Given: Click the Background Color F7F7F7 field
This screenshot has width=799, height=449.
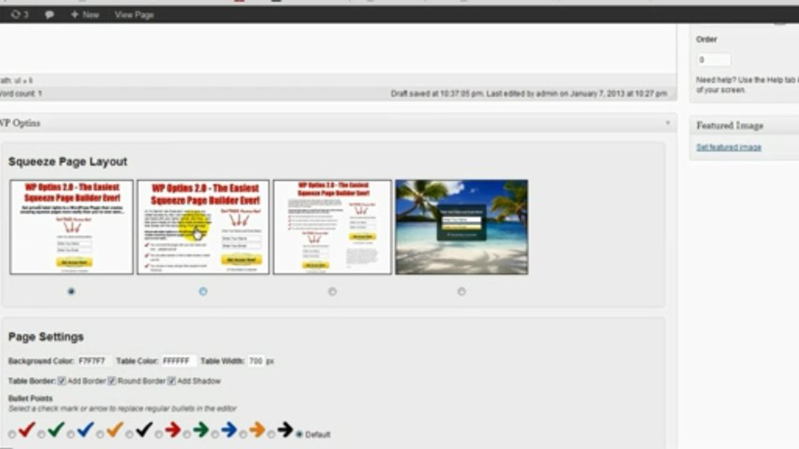Looking at the screenshot, I should [94, 361].
